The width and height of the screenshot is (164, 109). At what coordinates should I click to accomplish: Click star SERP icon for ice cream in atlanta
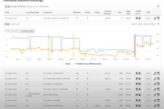pyautogui.click(x=139, y=100)
